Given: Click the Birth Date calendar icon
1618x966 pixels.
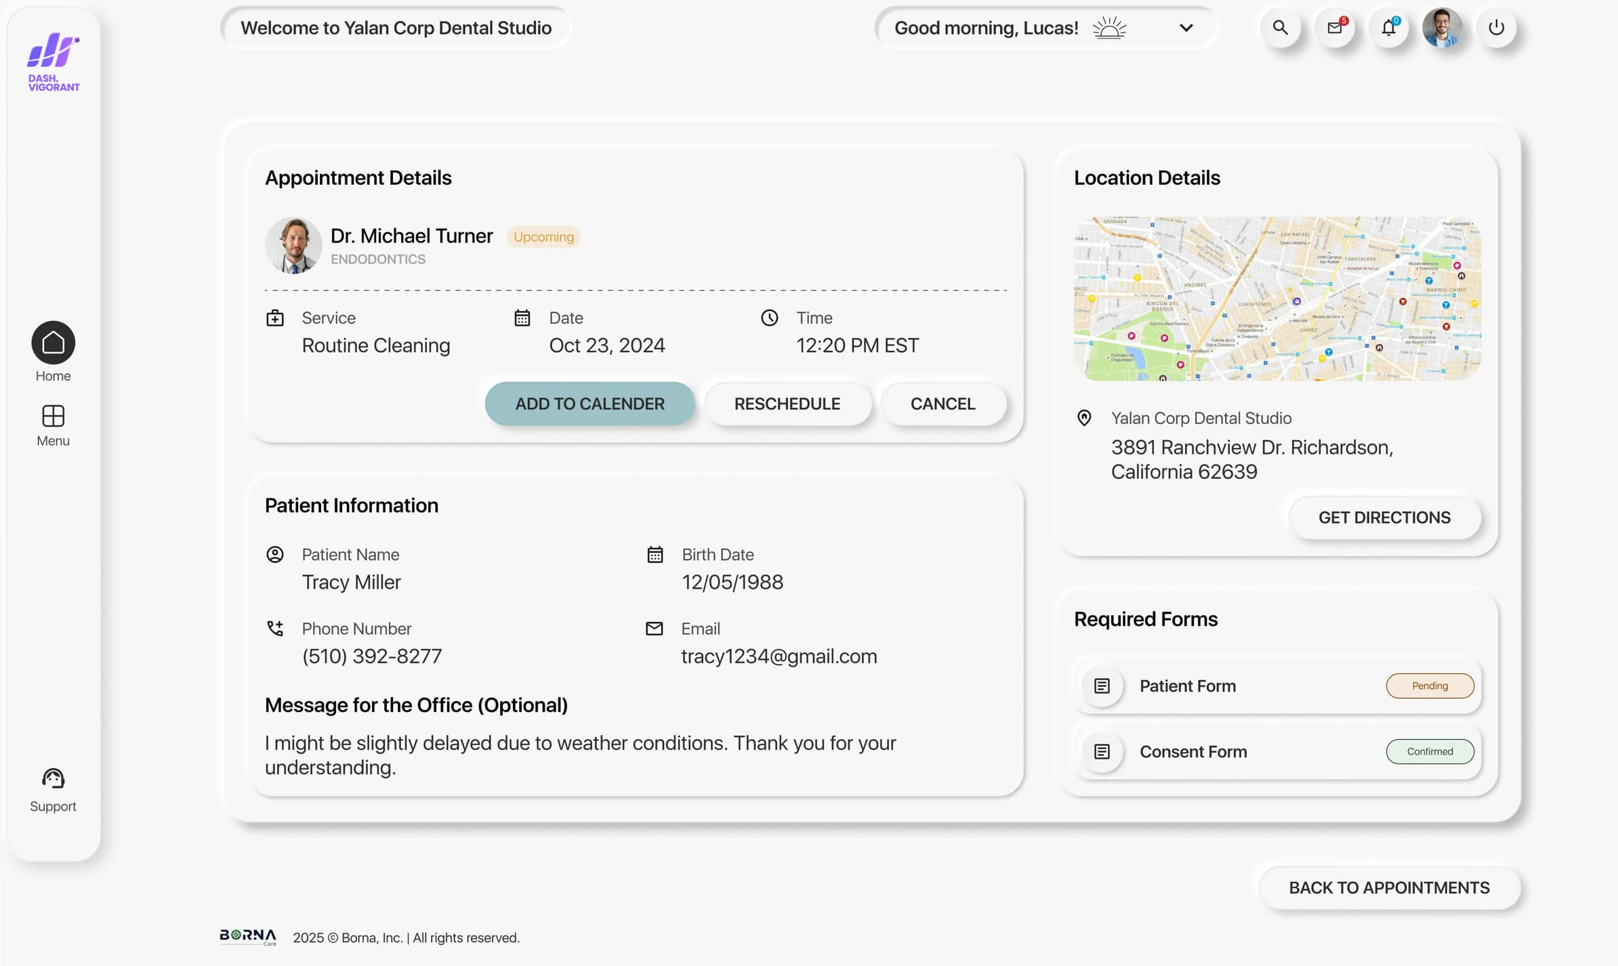Looking at the screenshot, I should 655,554.
